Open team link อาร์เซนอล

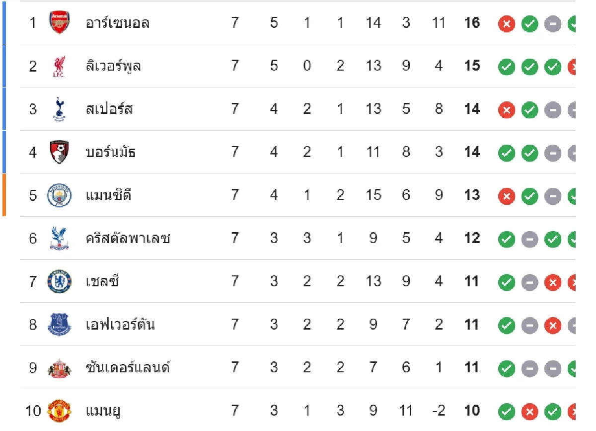[117, 23]
